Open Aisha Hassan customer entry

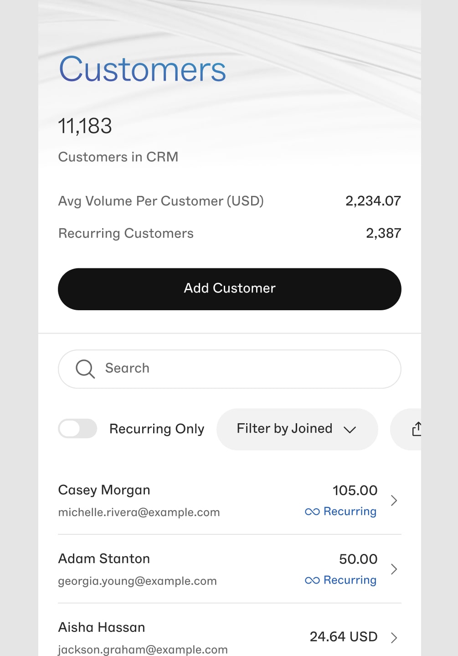click(230, 633)
